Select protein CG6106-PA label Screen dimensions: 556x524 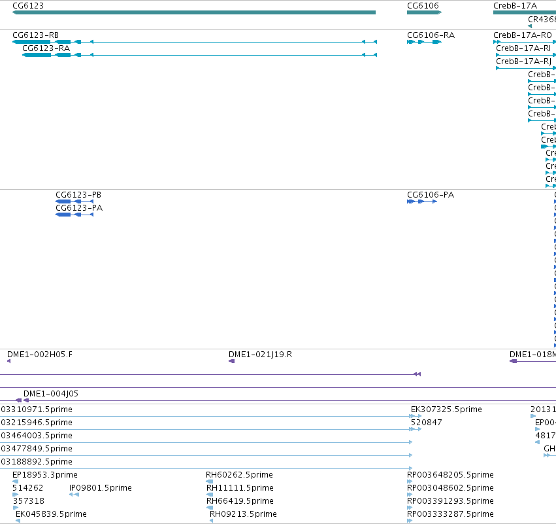point(431,195)
